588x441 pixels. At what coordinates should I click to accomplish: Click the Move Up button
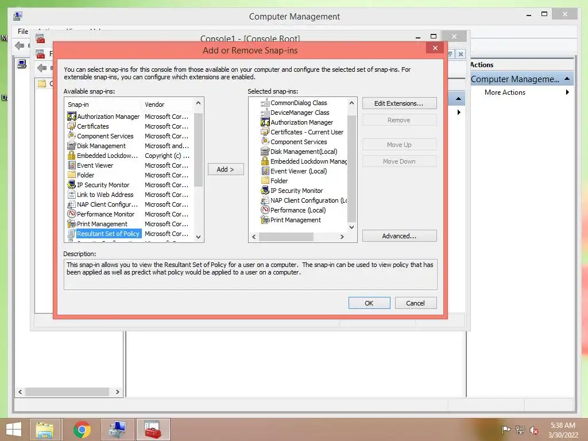[400, 145]
